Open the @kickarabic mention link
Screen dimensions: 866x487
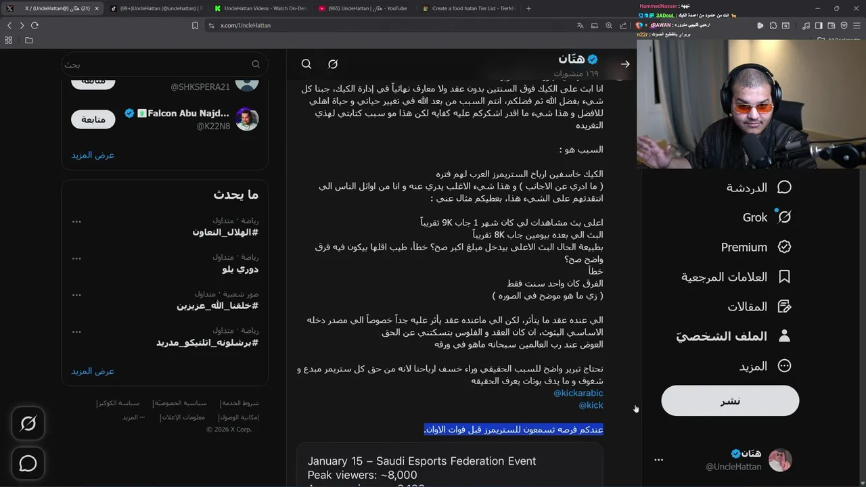point(578,393)
